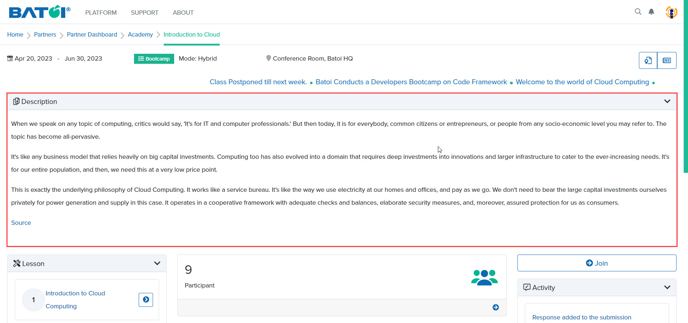Image resolution: width=688 pixels, height=323 pixels.
Task: Open Batoi Developers Bootcamp announcement
Action: click(x=411, y=82)
